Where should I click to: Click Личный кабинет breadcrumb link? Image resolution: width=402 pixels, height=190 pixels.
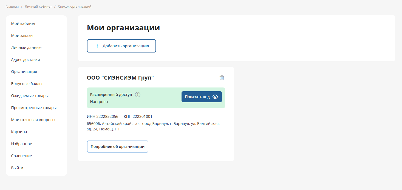click(x=38, y=7)
